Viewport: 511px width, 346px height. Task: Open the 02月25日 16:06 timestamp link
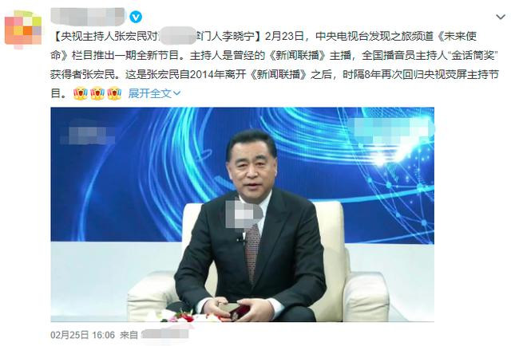[83, 335]
